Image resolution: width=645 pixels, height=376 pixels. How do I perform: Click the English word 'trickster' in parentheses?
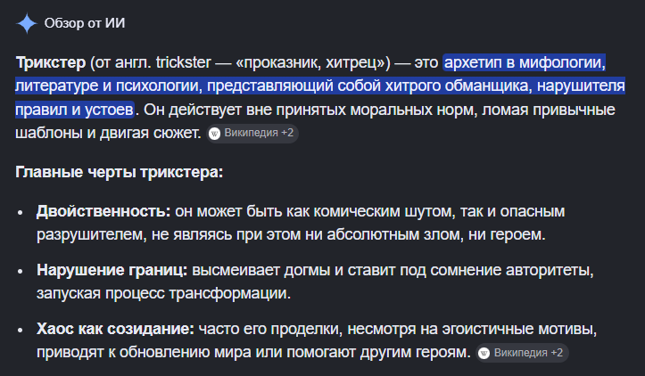184,62
